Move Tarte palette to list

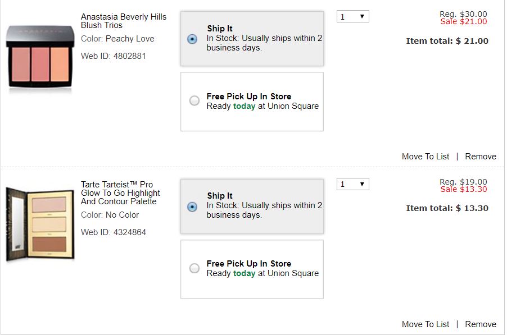tap(425, 324)
